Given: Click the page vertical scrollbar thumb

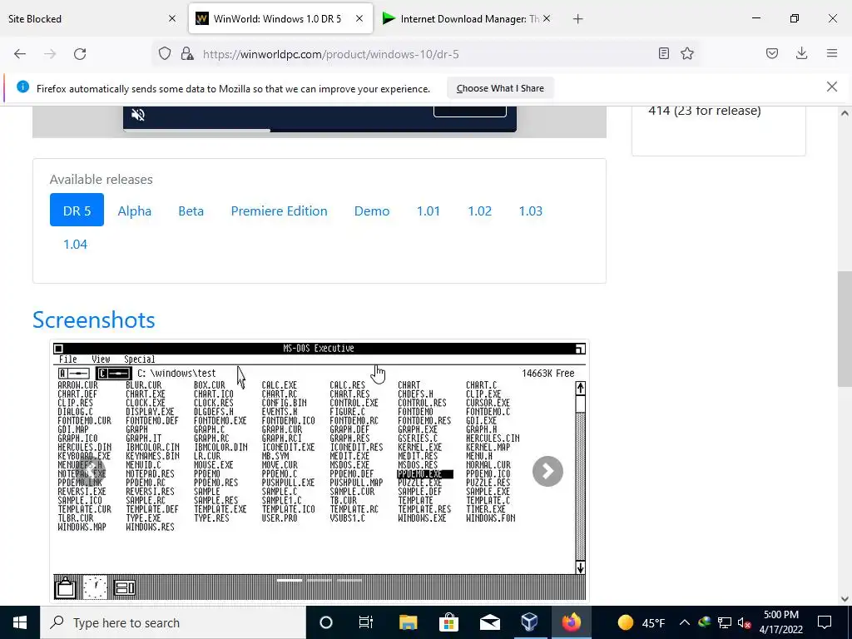Looking at the screenshot, I should point(845,328).
